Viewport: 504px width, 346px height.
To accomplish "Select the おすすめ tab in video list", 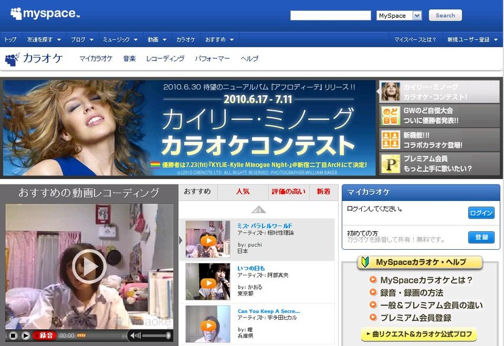I will [x=197, y=192].
